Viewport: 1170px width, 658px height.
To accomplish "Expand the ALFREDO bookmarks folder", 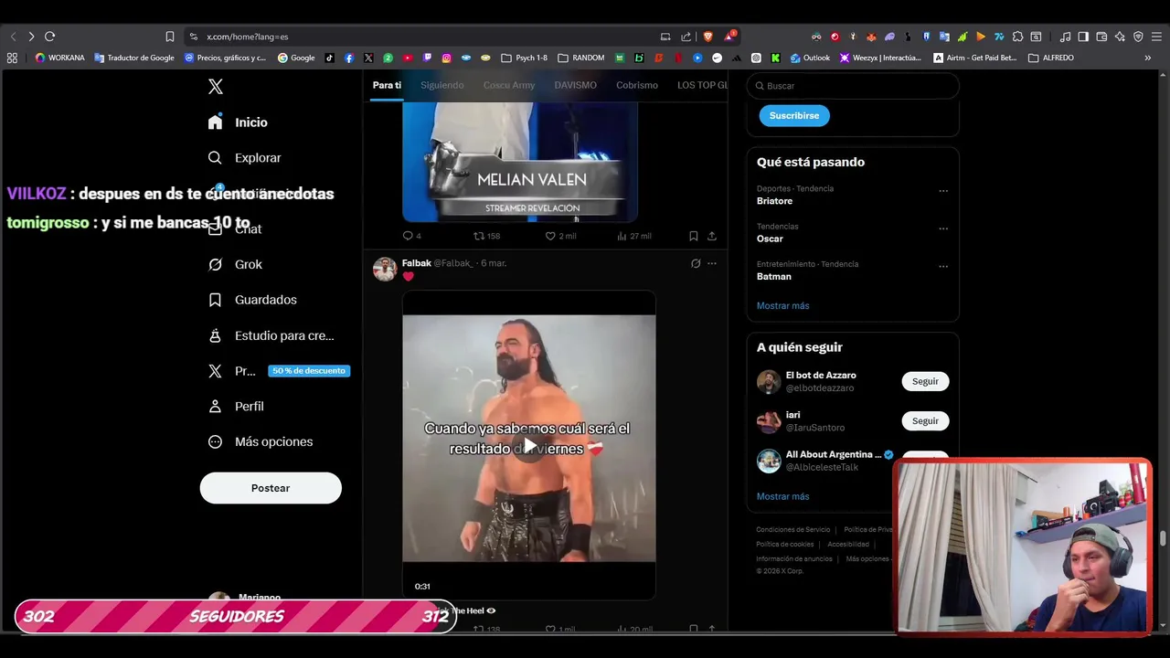I will point(1051,58).
